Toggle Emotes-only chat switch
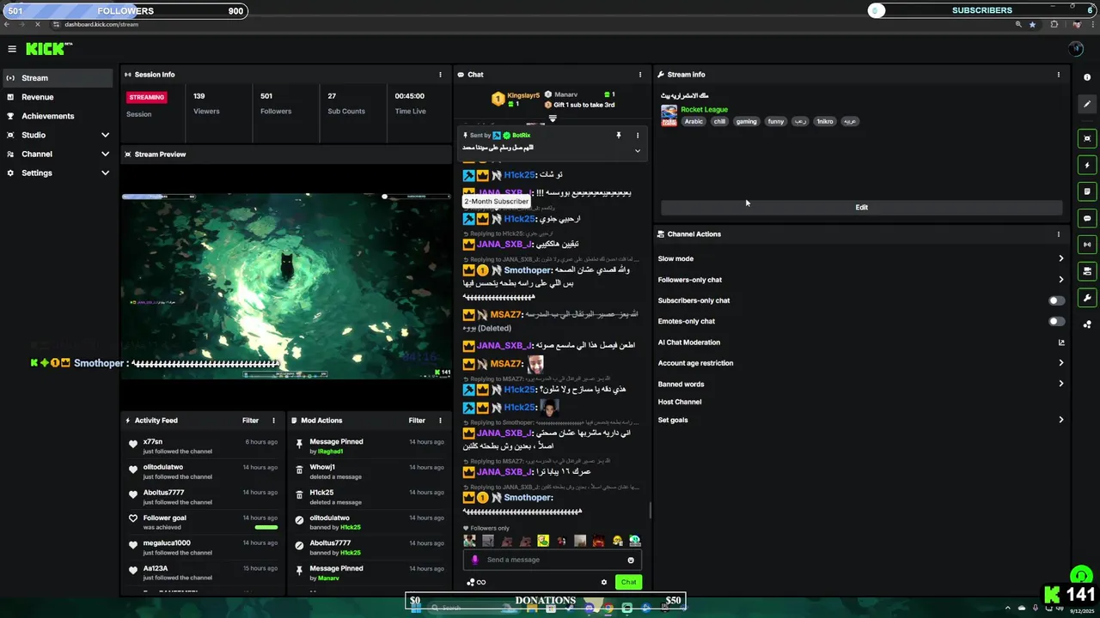Viewport: 1100px width, 618px height. click(1056, 321)
